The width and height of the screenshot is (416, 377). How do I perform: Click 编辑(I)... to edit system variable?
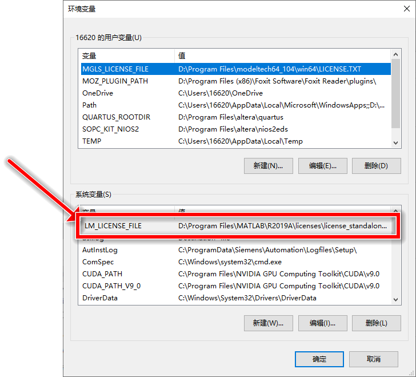click(x=322, y=323)
